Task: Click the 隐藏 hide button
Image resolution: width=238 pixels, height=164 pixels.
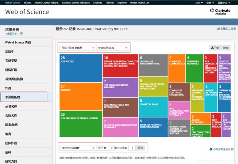Action: pos(226,48)
